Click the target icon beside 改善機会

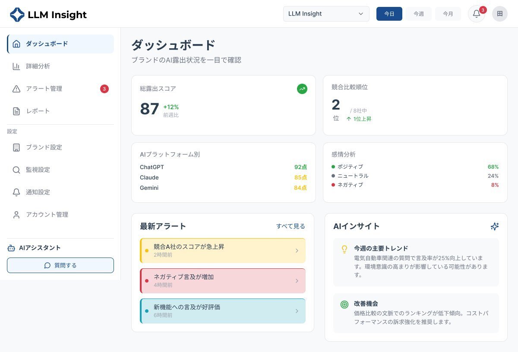coord(344,304)
